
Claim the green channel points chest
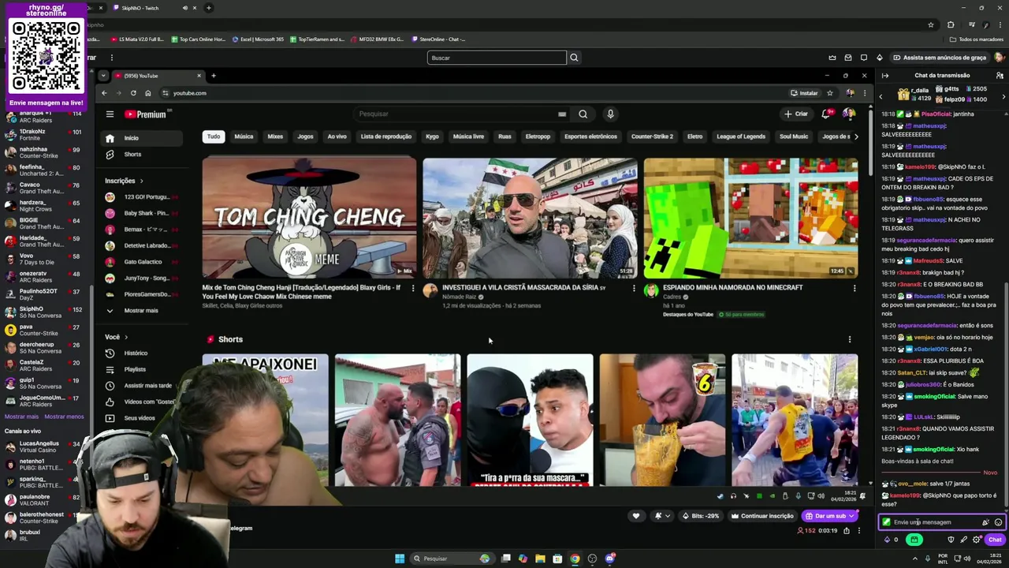tap(914, 540)
